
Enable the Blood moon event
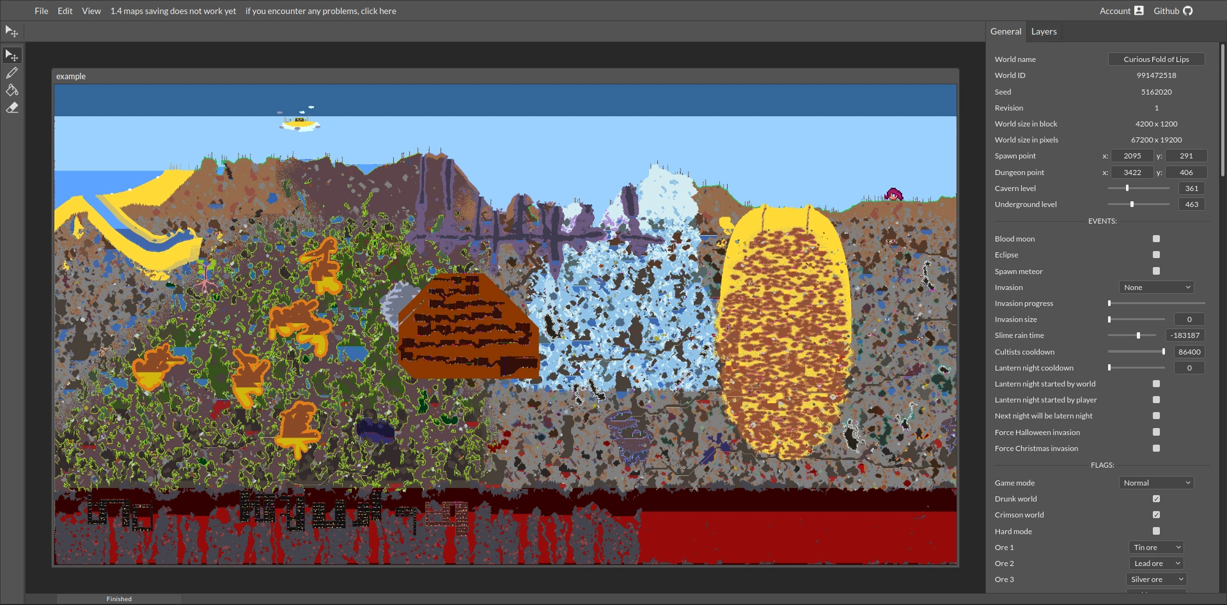1155,238
